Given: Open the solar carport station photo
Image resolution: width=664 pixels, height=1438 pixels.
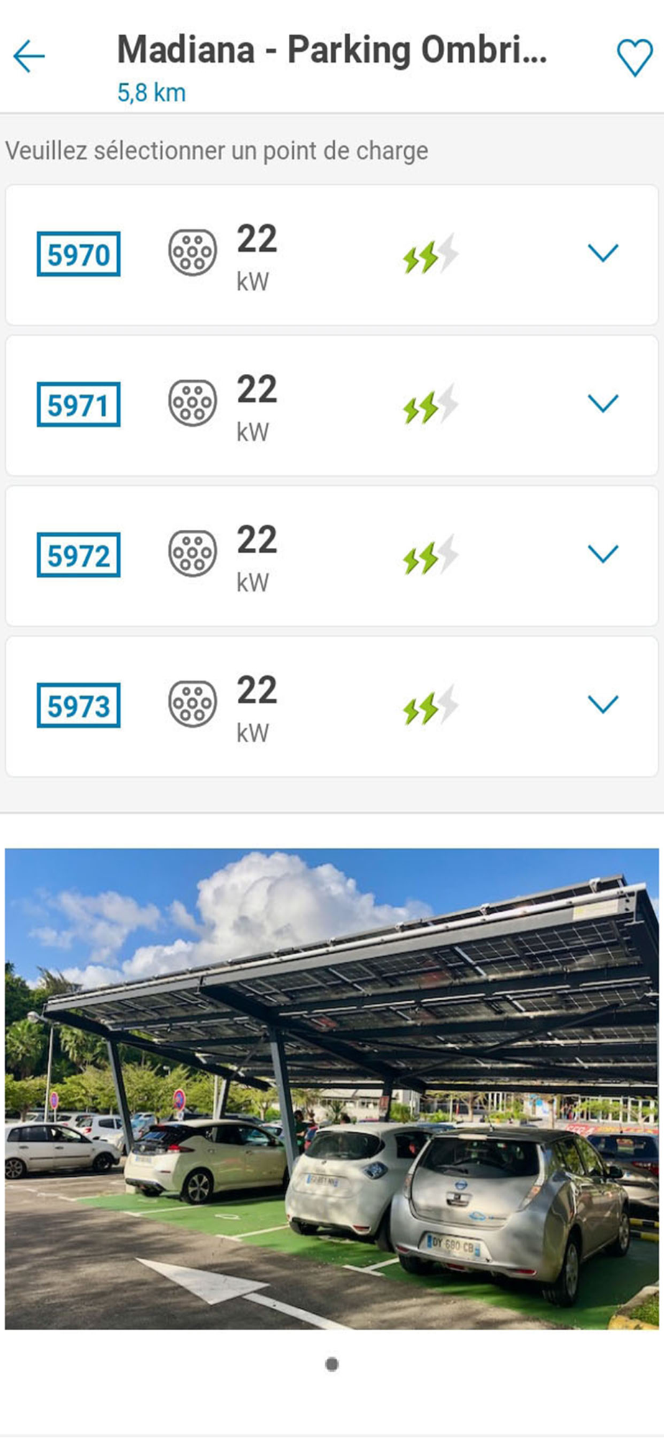Looking at the screenshot, I should pyautogui.click(x=332, y=1089).
